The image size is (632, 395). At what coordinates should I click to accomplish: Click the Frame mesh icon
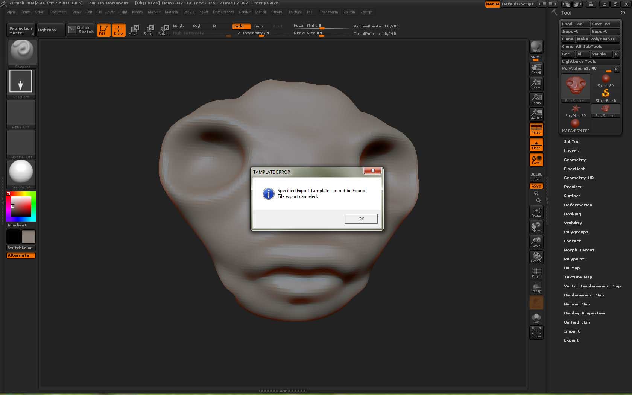point(536,212)
